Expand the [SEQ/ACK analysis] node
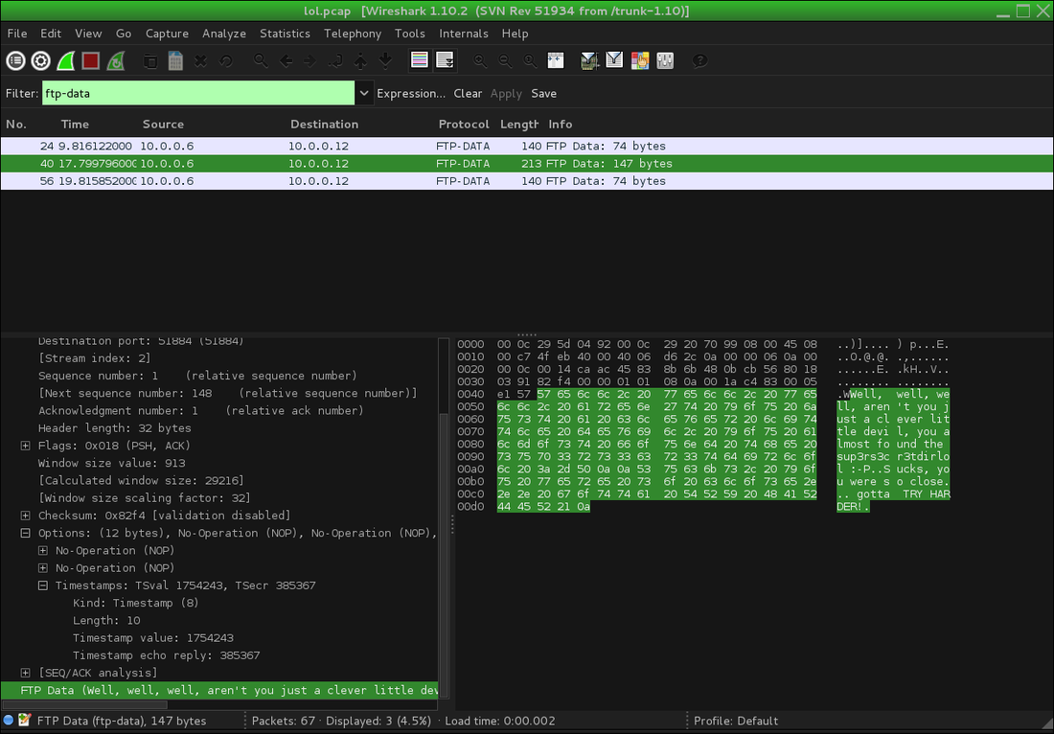This screenshot has height=734, width=1054. click(26, 673)
